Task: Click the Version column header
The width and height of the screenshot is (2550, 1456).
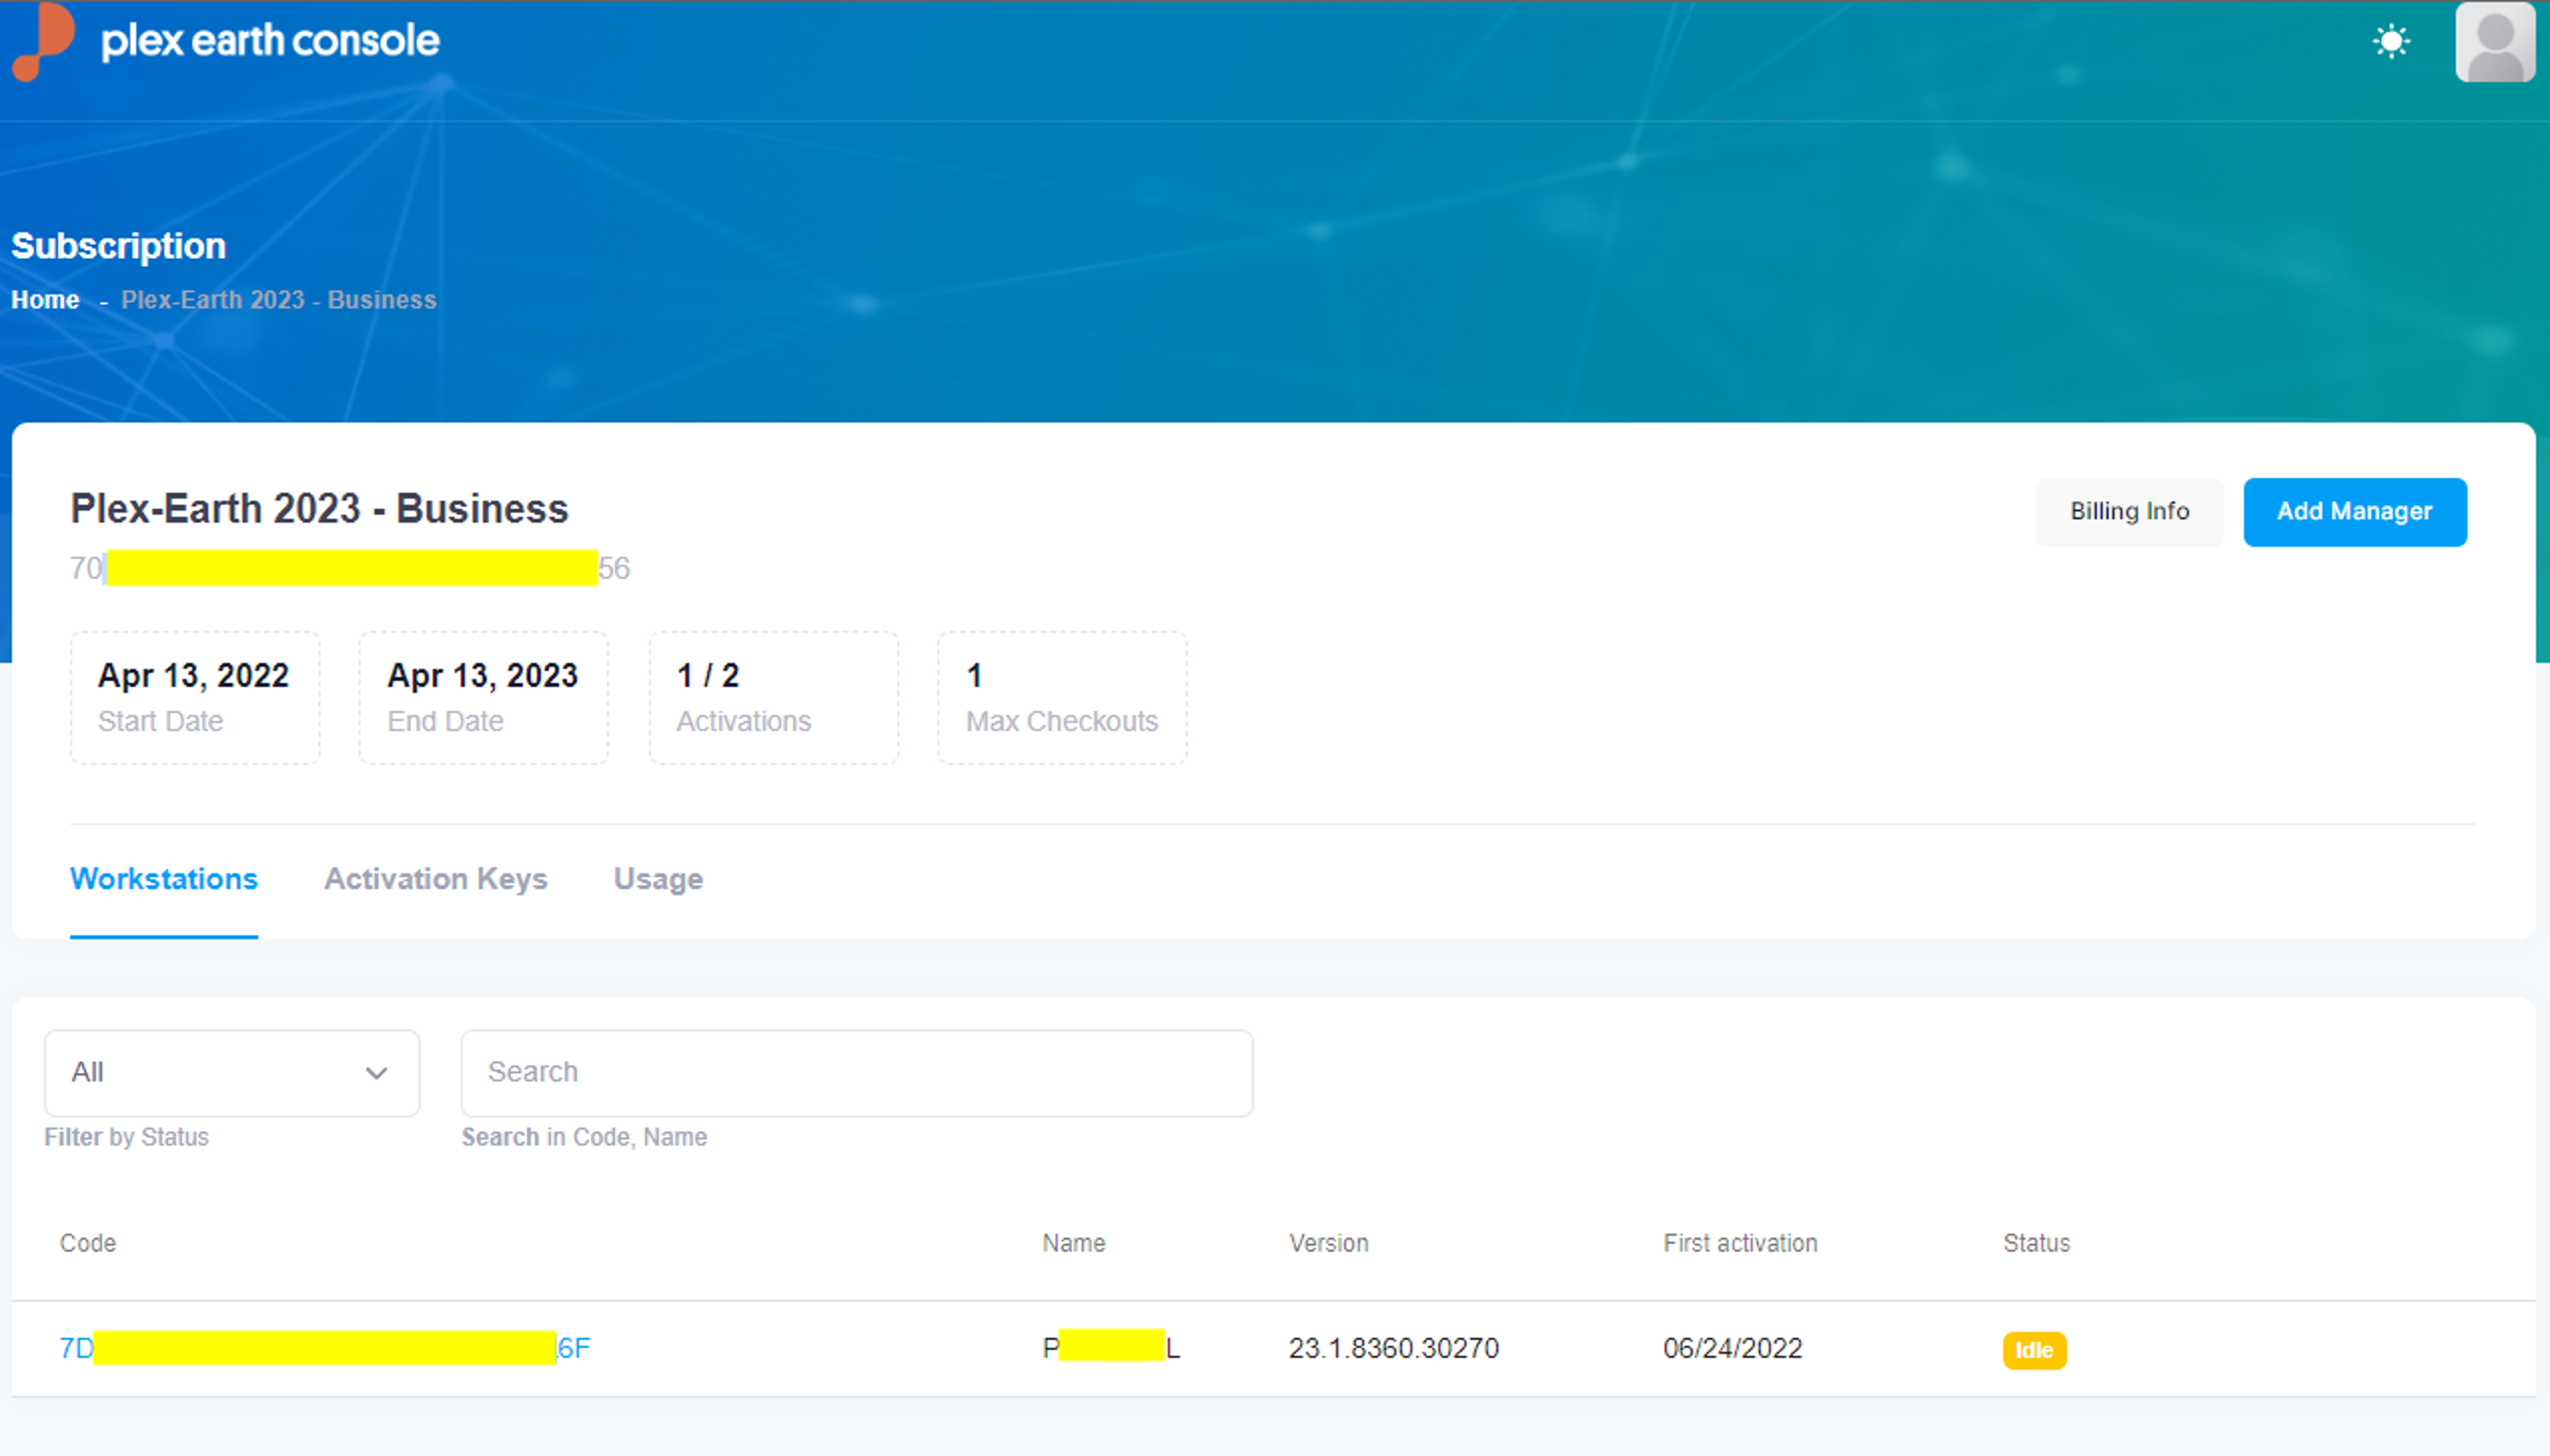Action: [x=1328, y=1243]
